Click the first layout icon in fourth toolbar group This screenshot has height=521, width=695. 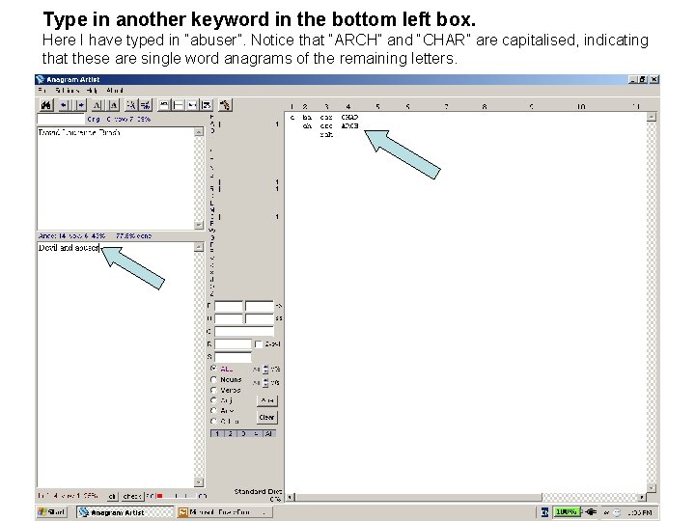click(x=164, y=105)
